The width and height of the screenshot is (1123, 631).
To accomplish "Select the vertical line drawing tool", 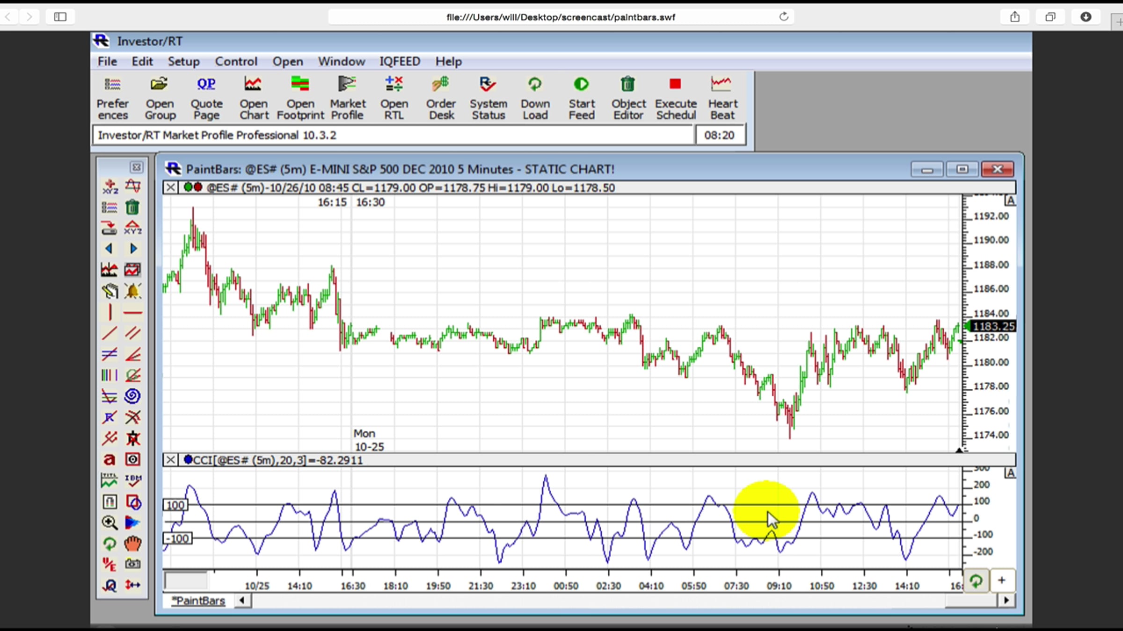I will pos(109,312).
